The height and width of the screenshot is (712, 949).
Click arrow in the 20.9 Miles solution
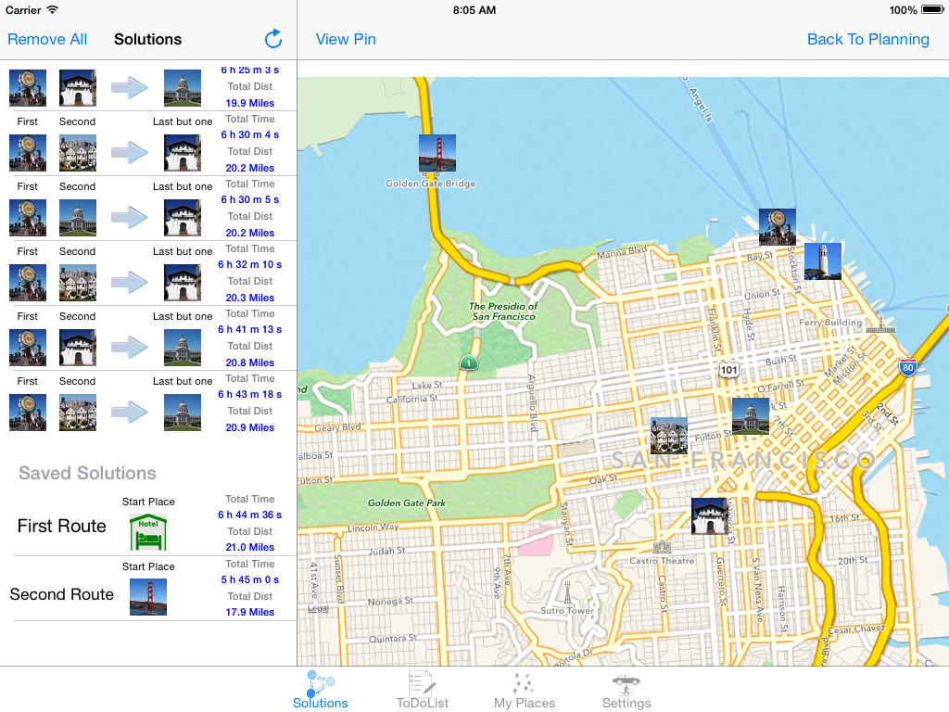tap(130, 412)
